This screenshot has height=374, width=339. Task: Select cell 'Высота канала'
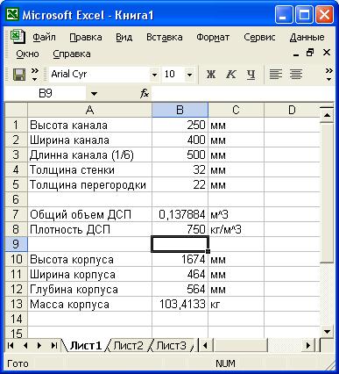coord(89,125)
